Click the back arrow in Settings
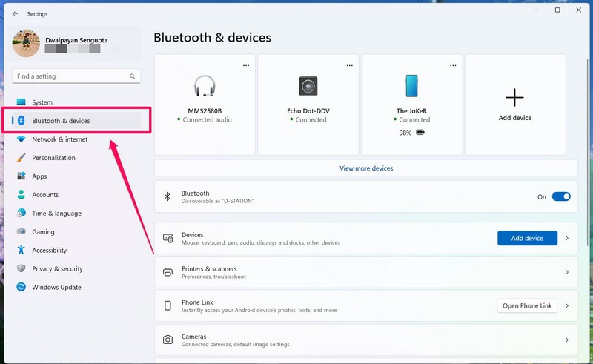Screen dimensions: 593x364 click(x=15, y=13)
